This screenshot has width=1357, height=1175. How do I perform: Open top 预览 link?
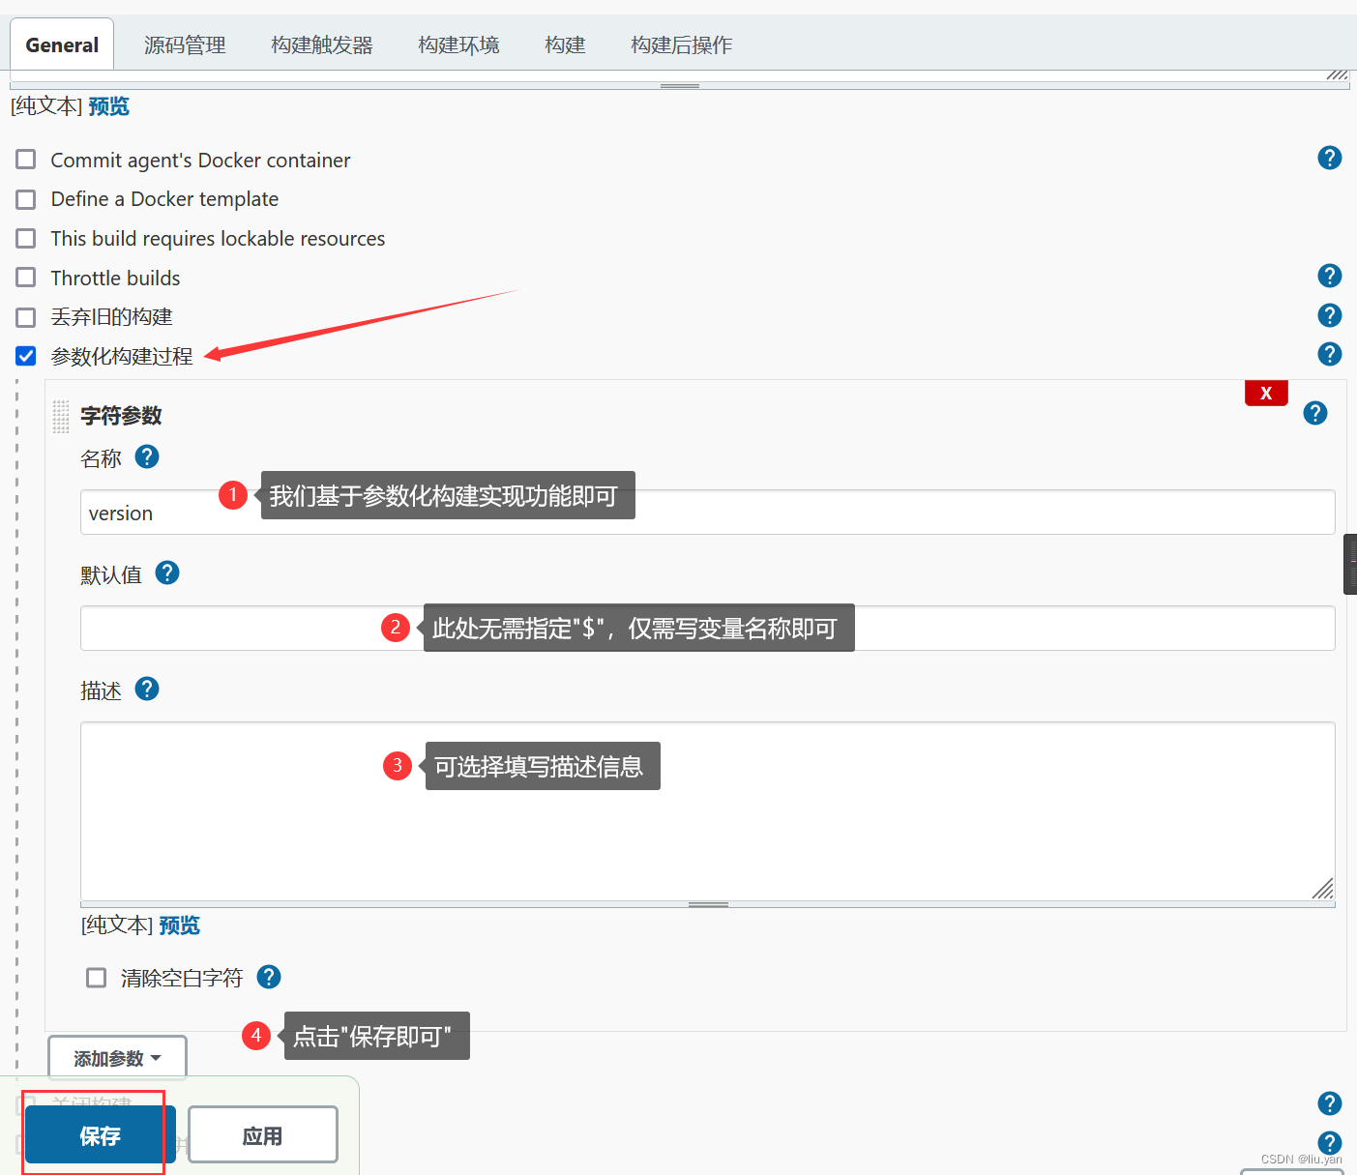[108, 105]
